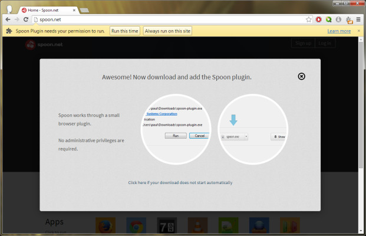Click the page icon in the address bar
The image size is (366, 236).
tap(36, 19)
